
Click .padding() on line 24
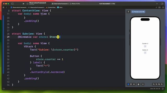pos(31,21)
